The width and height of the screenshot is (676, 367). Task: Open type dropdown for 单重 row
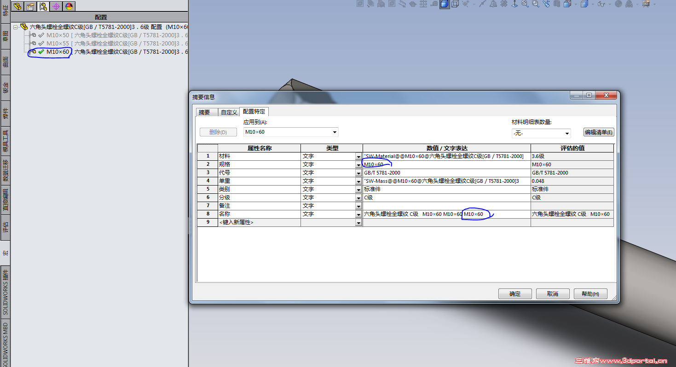click(358, 181)
